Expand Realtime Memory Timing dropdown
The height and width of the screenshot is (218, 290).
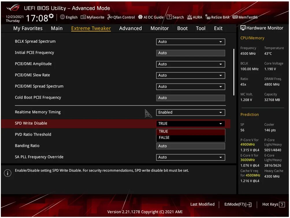coord(191,113)
